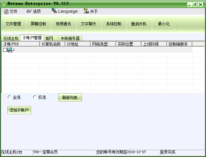Click the Netman app icon in the title bar
This screenshot has height=157, width=206.
pyautogui.click(x=4, y=4)
